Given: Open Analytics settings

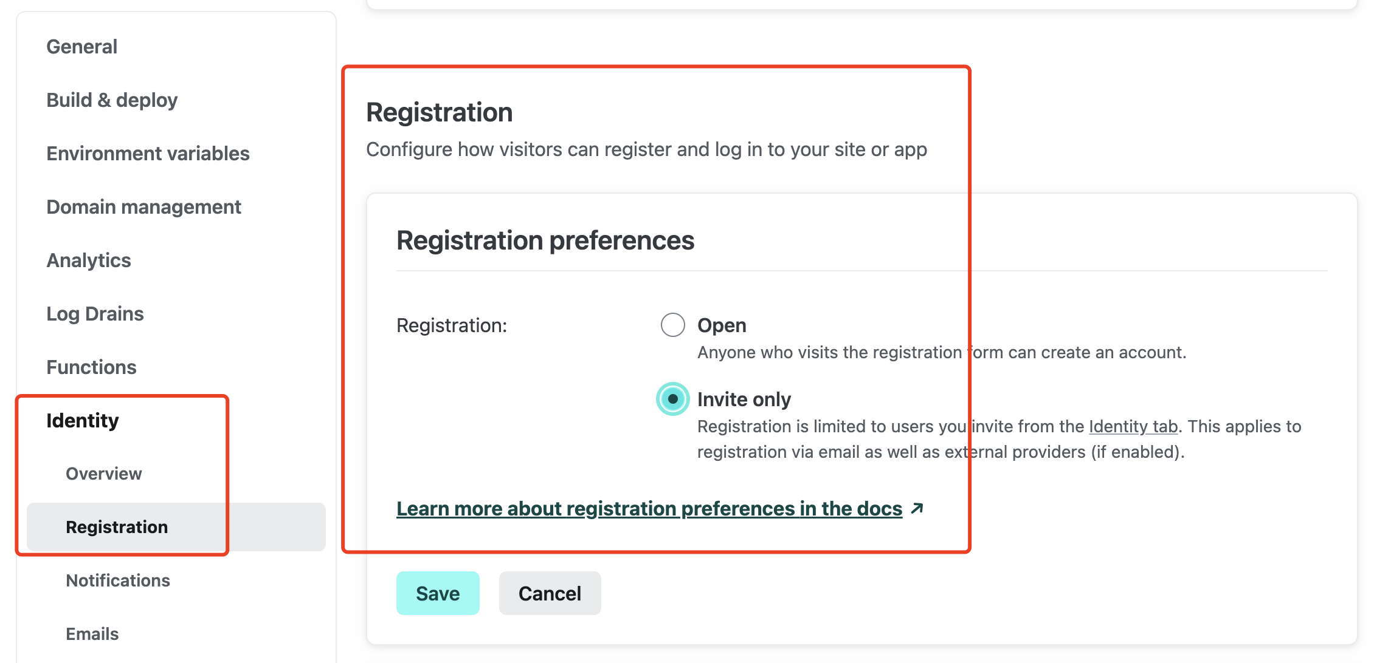Looking at the screenshot, I should click(x=89, y=260).
